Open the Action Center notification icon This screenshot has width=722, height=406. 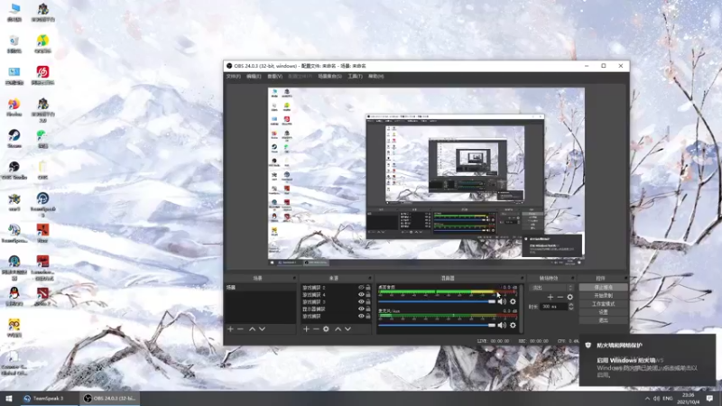(709, 399)
